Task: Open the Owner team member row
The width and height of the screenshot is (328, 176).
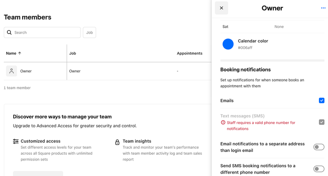Action: (26, 71)
